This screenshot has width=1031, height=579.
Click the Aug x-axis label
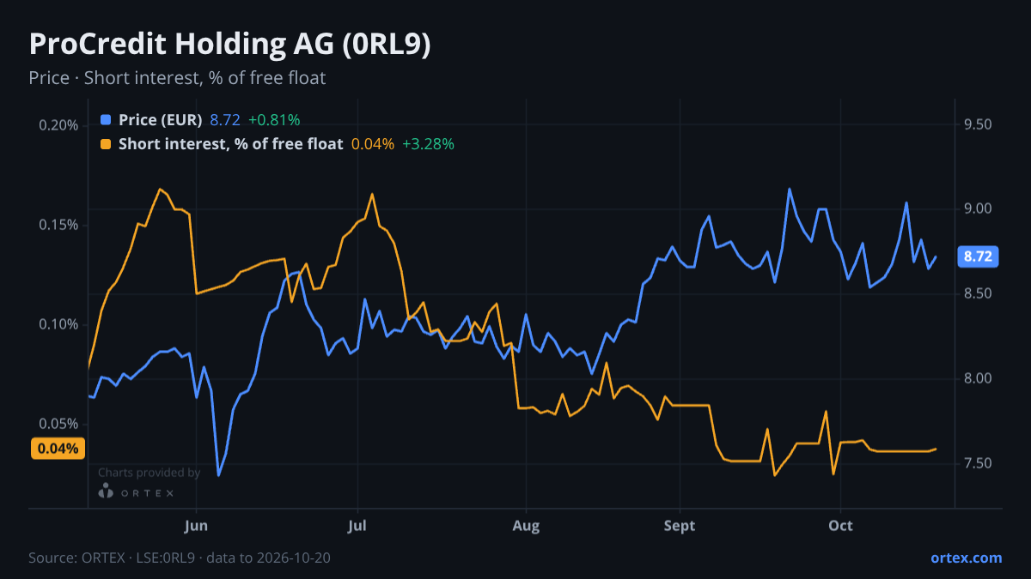pos(526,526)
